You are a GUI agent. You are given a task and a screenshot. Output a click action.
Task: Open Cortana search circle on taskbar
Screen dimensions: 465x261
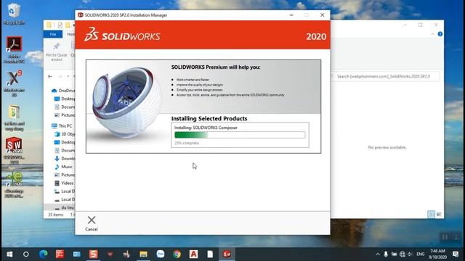click(x=26, y=254)
